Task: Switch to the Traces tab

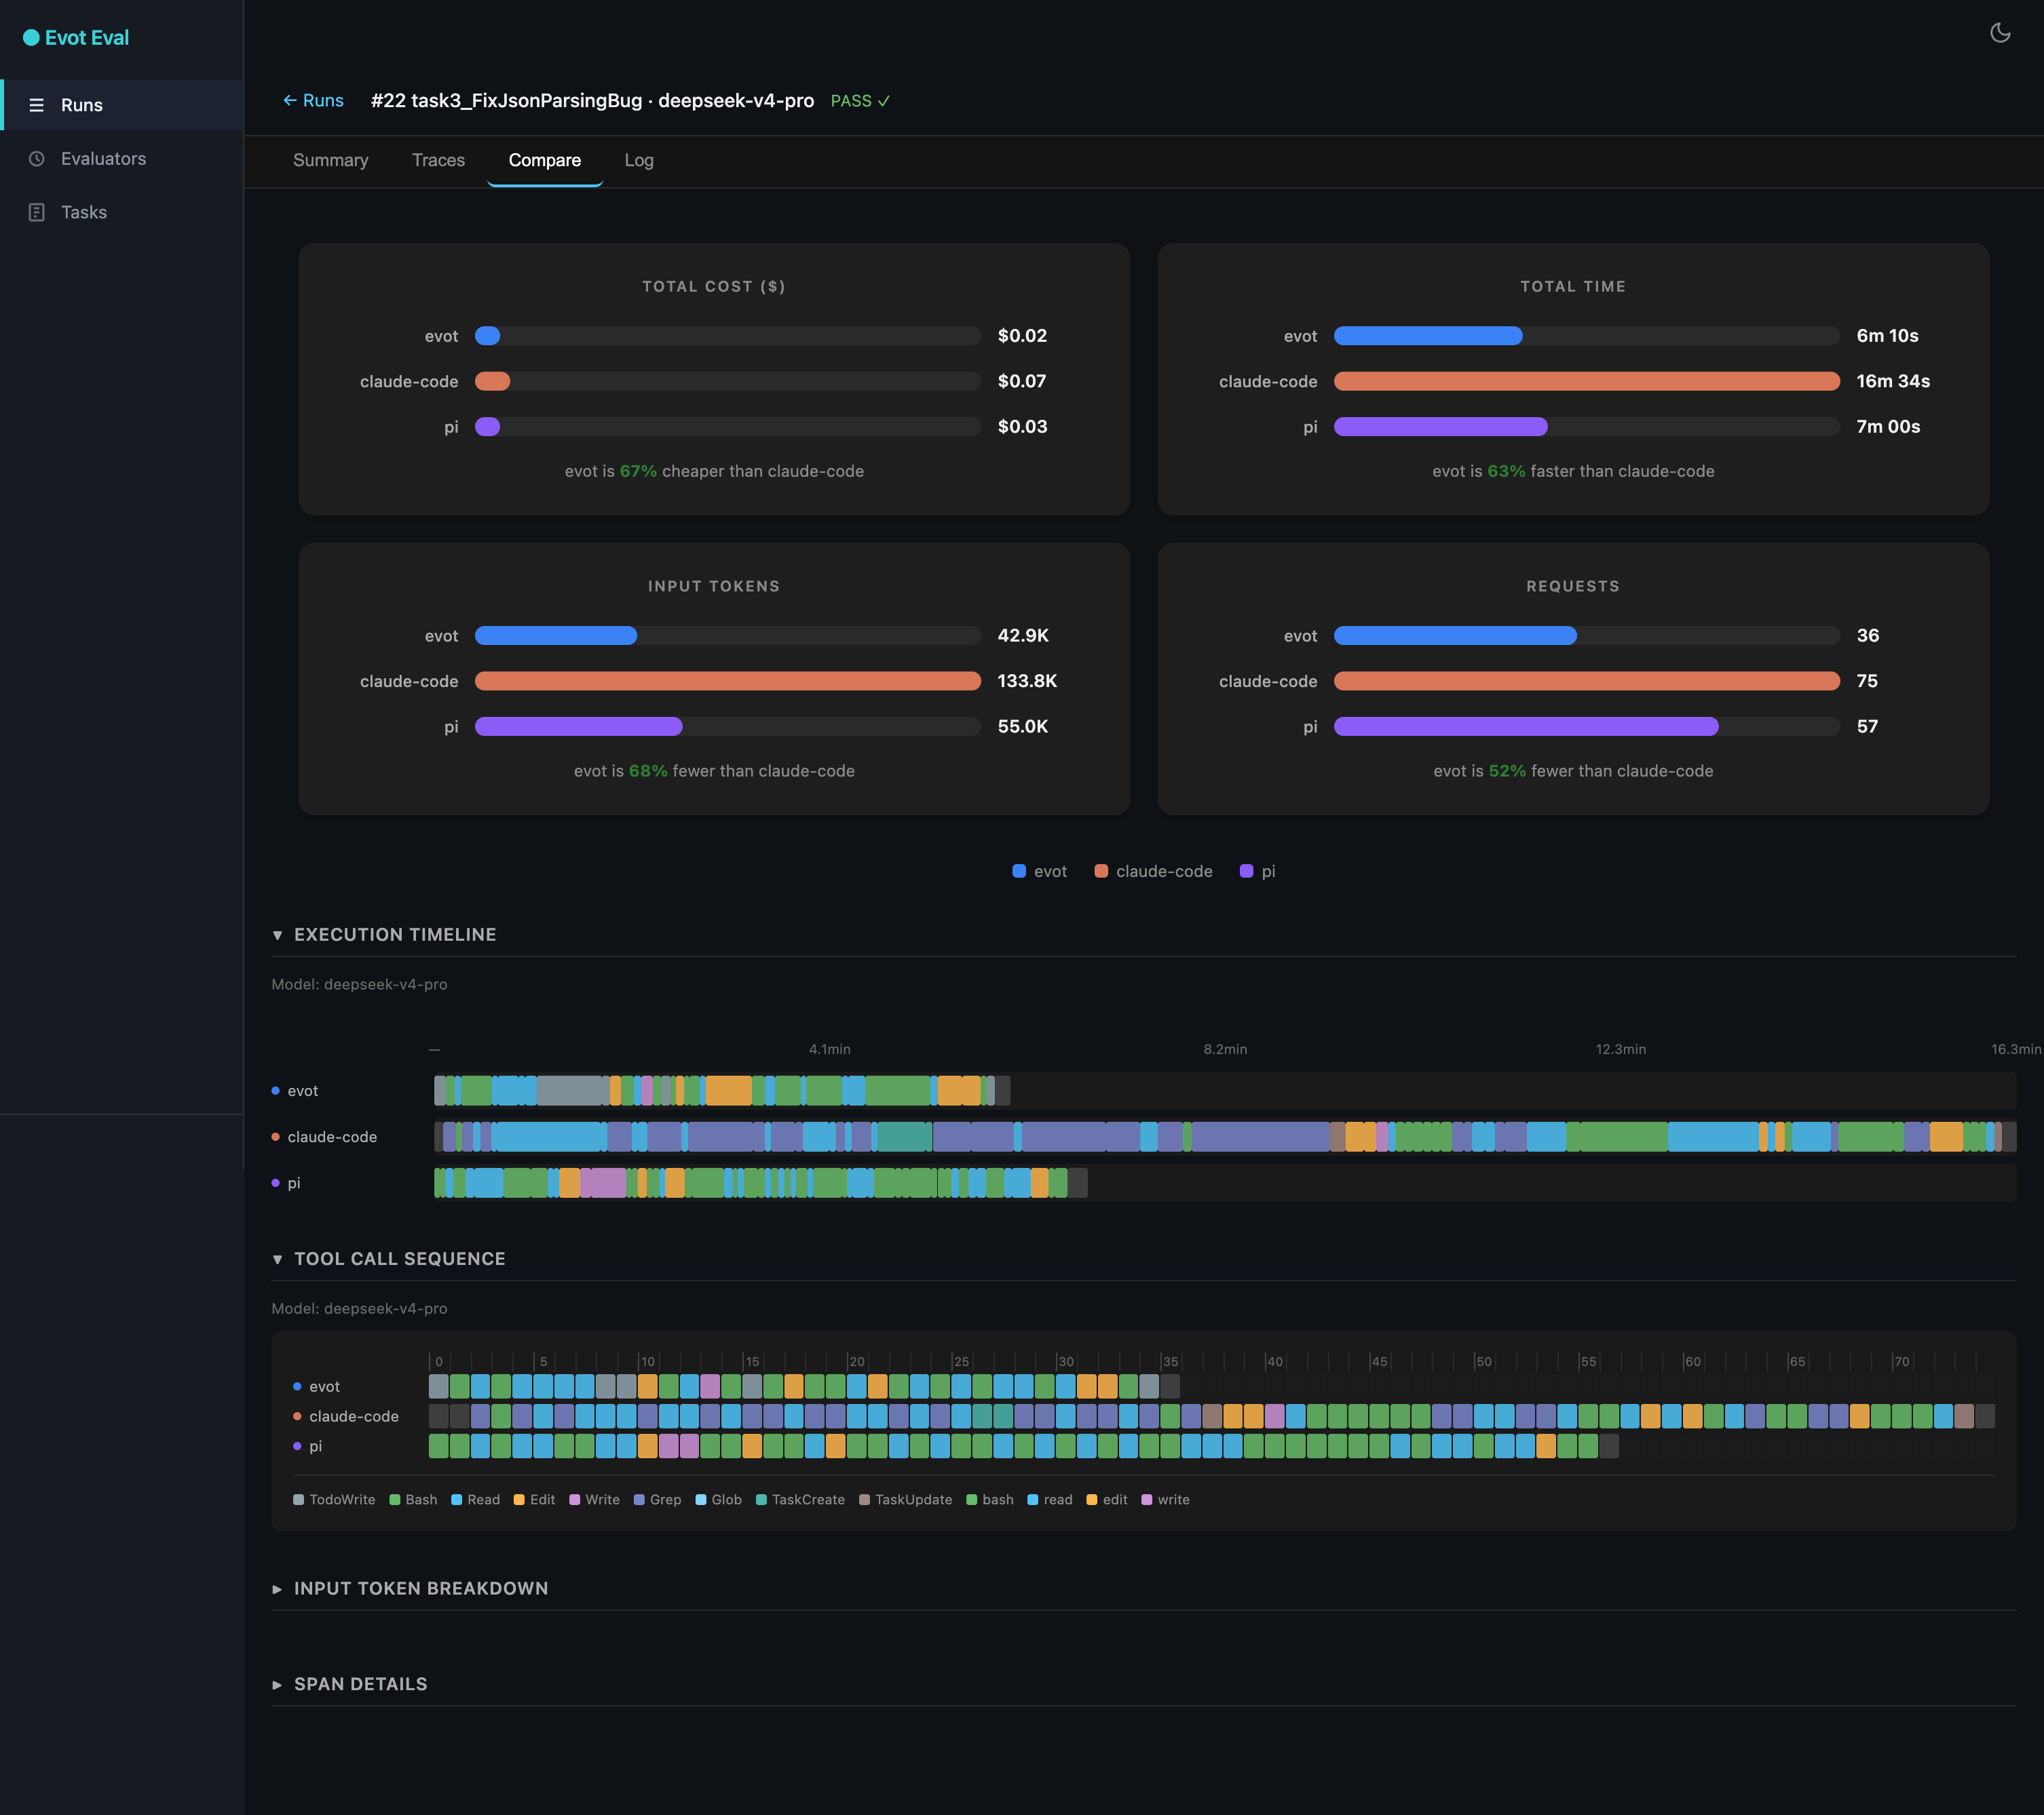Action: click(x=438, y=160)
